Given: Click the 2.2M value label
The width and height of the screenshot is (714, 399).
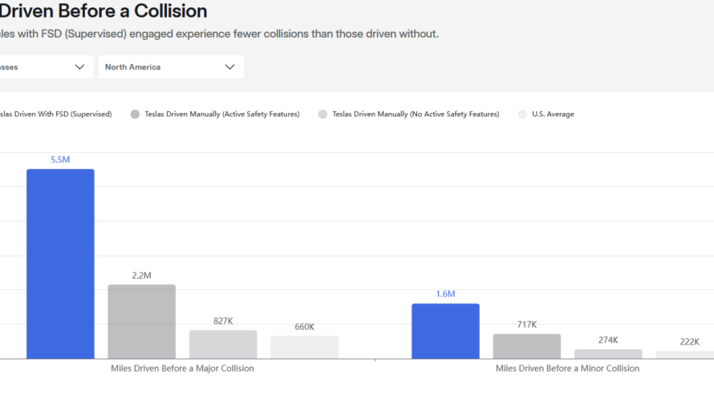Looking at the screenshot, I should click(142, 276).
